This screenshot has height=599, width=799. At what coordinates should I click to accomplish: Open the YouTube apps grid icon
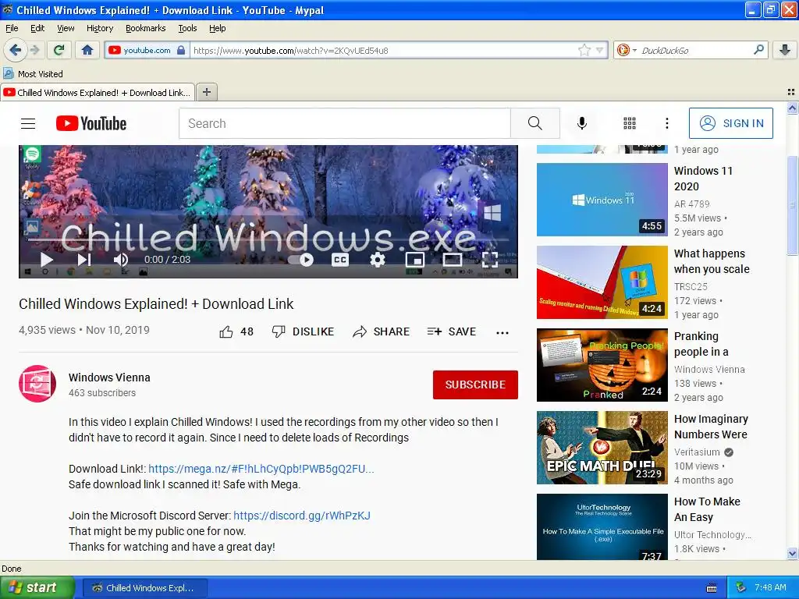click(630, 123)
